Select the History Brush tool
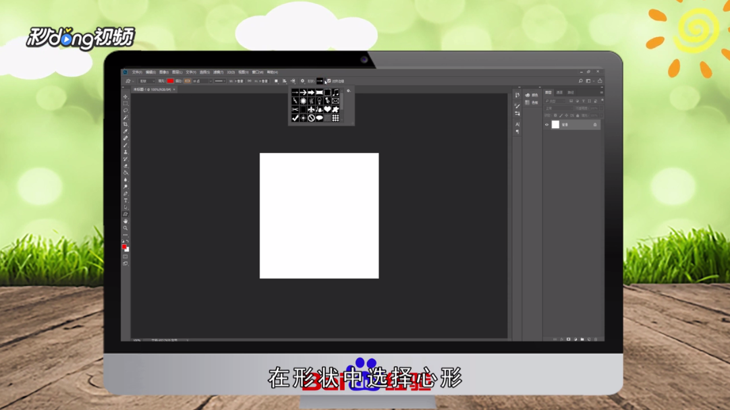The width and height of the screenshot is (730, 410). point(125,159)
